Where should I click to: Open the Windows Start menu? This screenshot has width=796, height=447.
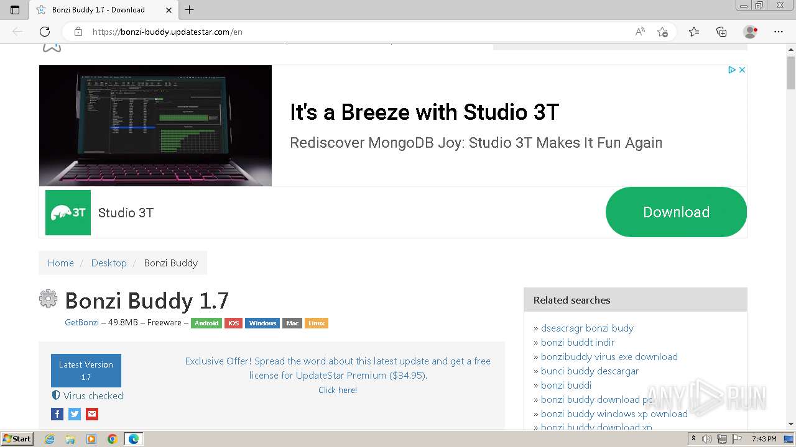(x=17, y=439)
